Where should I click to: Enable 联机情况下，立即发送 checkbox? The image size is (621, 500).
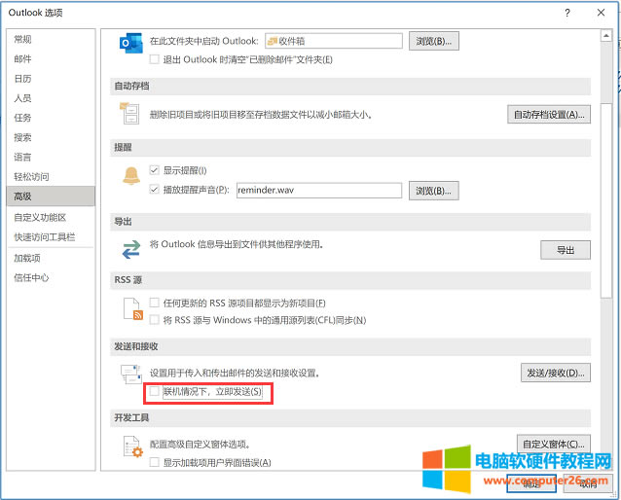click(154, 391)
